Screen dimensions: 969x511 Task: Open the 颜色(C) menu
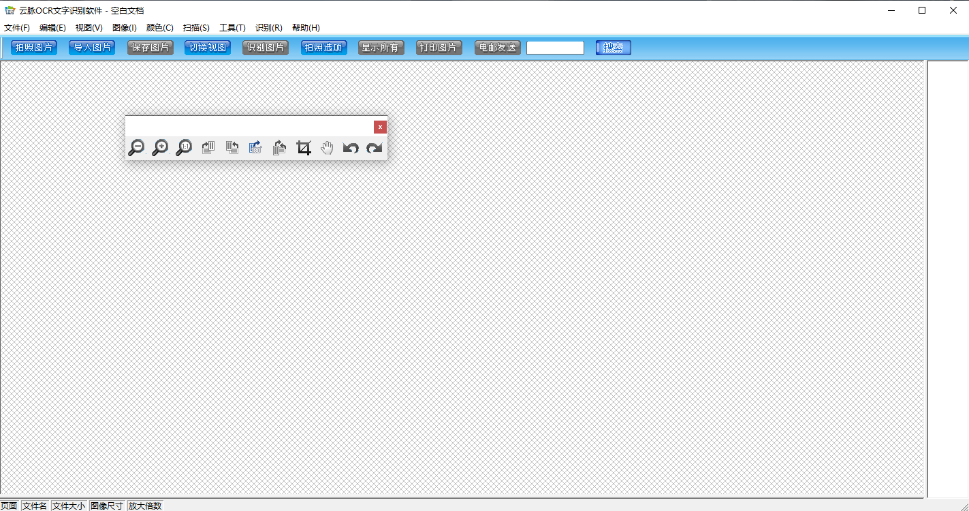tap(159, 28)
